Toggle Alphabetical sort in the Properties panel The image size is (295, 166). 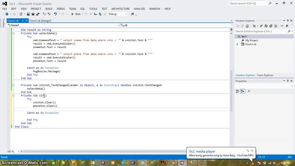[x=243, y=91]
